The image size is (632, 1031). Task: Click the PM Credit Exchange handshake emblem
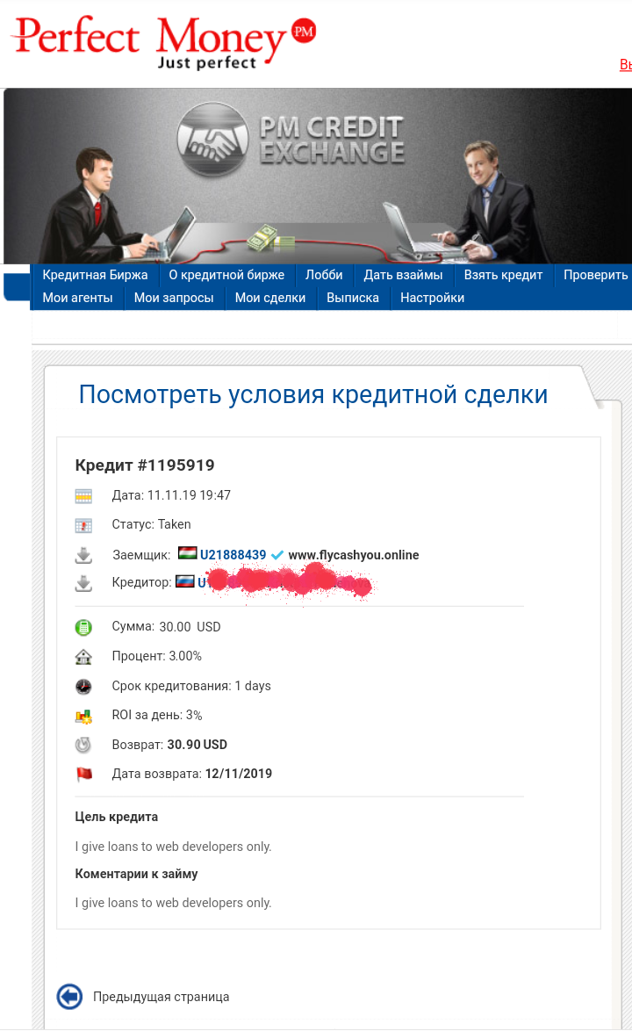[x=213, y=139]
